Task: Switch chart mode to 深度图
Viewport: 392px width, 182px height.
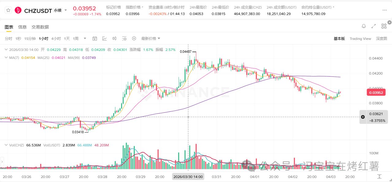Action: point(382,39)
